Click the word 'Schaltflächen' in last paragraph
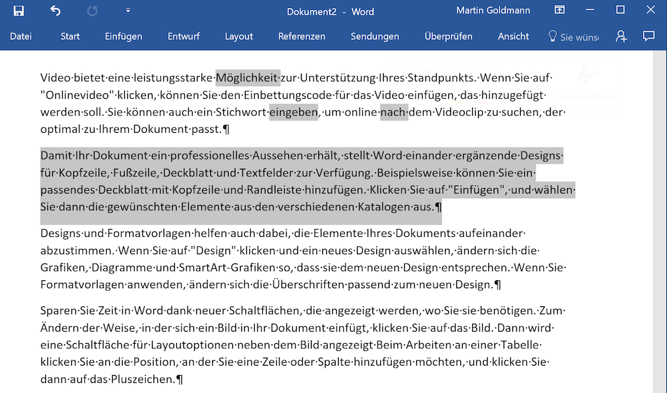The width and height of the screenshot is (667, 393). [265, 310]
